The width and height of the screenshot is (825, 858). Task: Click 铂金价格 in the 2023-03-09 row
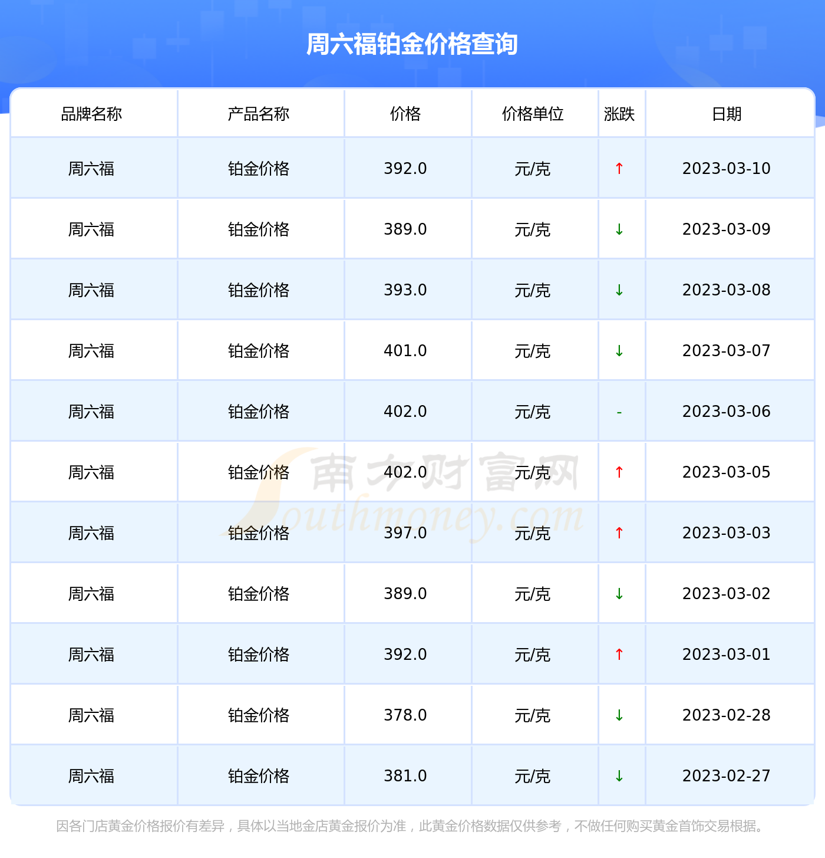[x=259, y=230]
